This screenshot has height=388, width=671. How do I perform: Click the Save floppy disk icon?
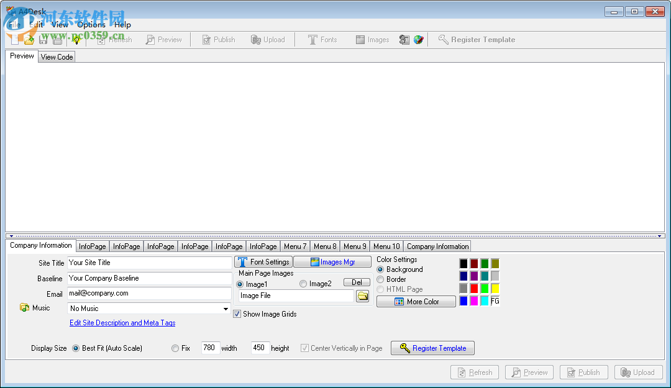pos(43,40)
